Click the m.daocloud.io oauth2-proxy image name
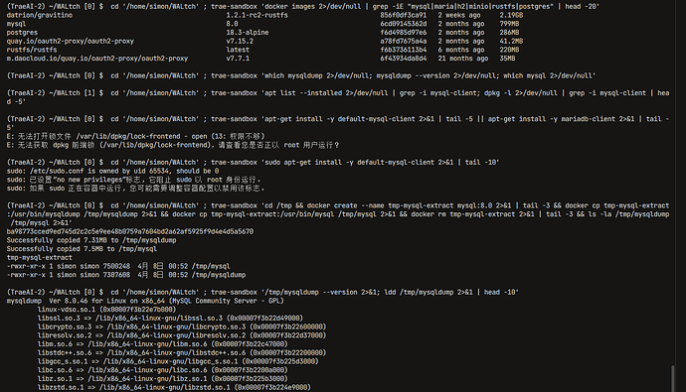686x392 pixels. tap(97, 59)
